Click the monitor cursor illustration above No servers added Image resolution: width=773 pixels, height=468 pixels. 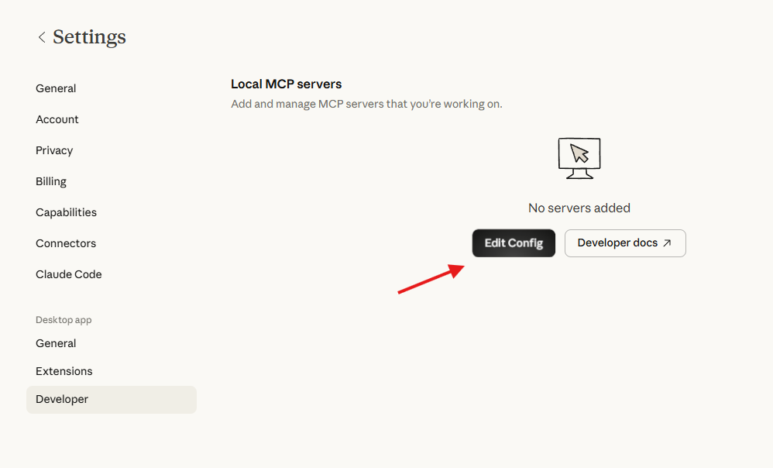coord(579,157)
